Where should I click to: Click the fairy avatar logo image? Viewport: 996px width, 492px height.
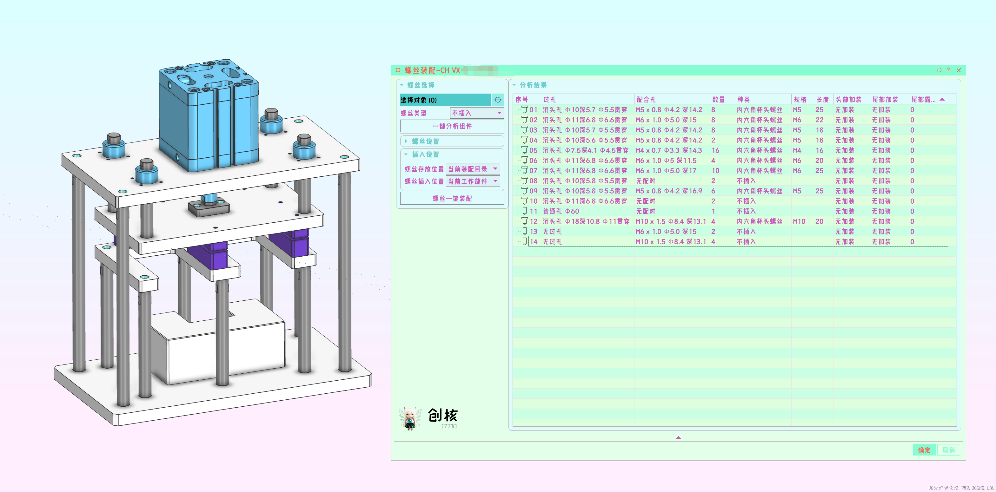409,418
